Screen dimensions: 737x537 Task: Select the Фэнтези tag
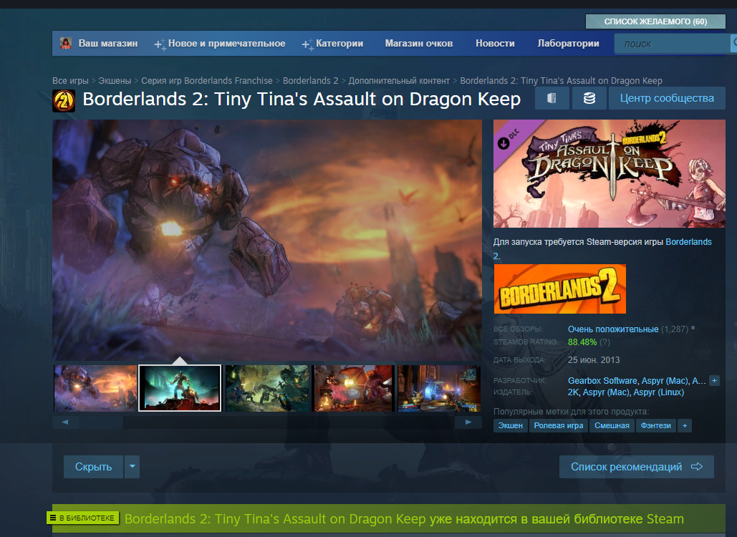[655, 425]
